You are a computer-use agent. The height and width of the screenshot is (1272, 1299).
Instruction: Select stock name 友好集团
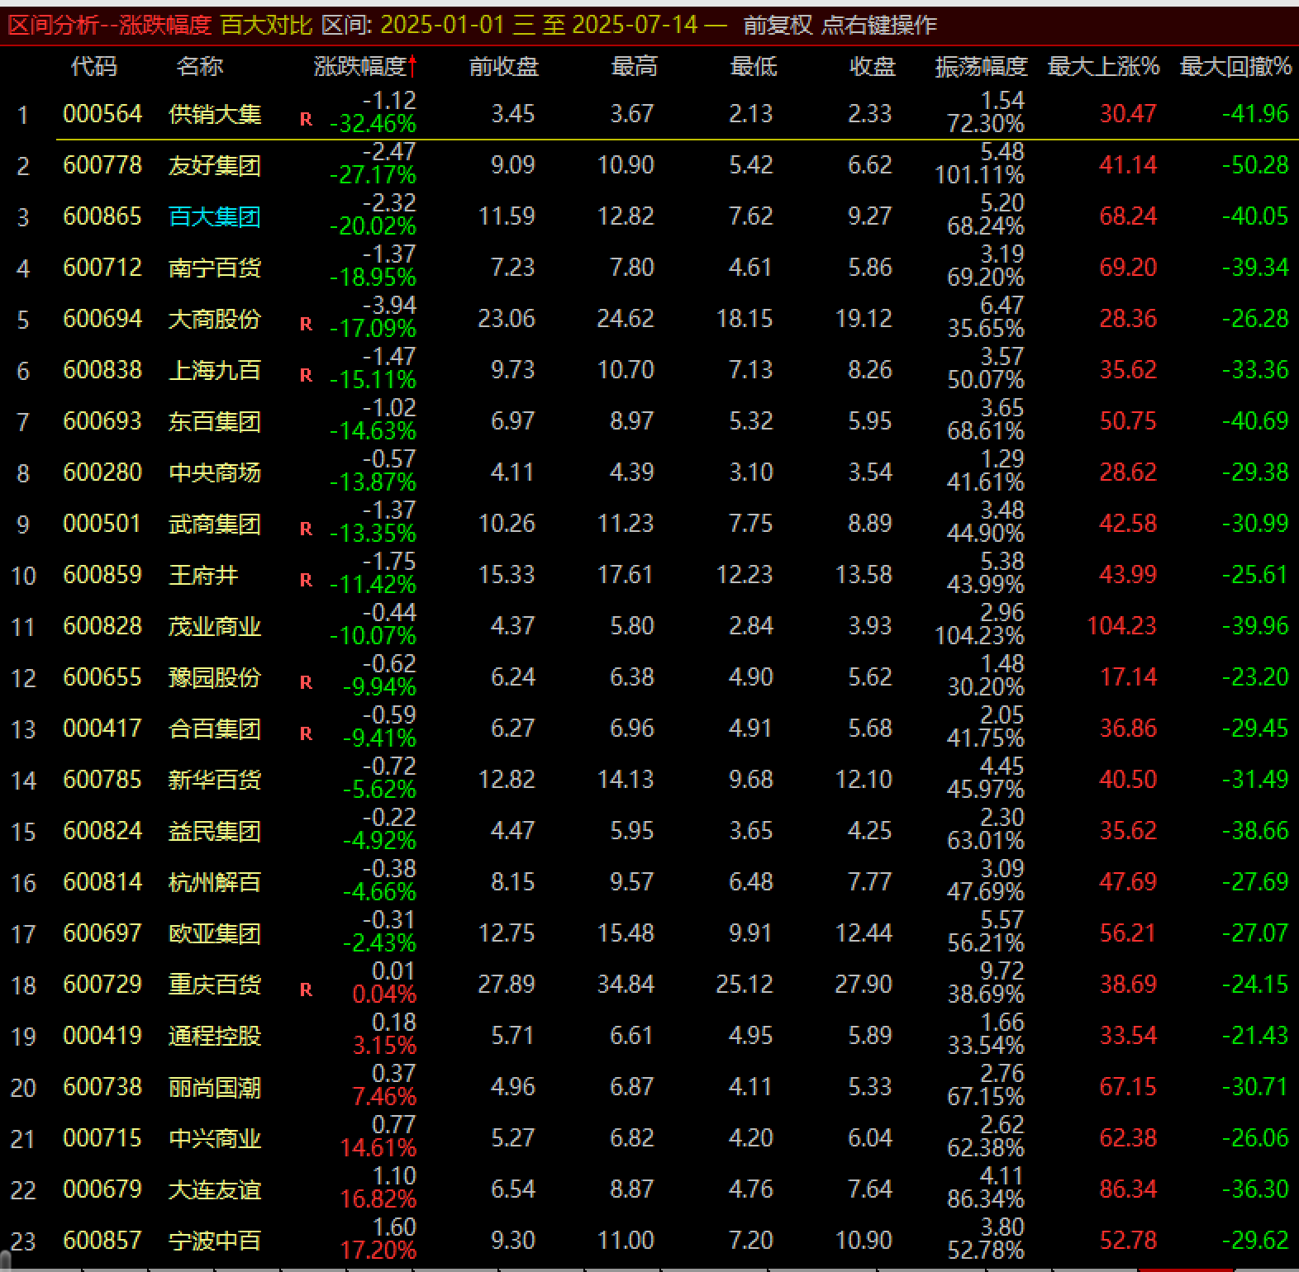[x=215, y=165]
